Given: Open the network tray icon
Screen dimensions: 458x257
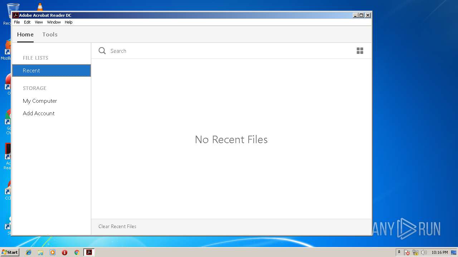Looking at the screenshot, I should [x=415, y=252].
